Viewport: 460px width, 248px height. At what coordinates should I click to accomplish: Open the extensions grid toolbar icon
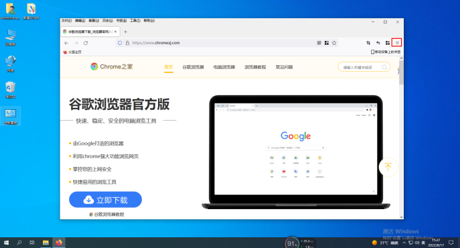point(388,43)
